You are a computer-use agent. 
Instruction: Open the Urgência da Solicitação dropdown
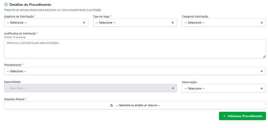[46, 23]
